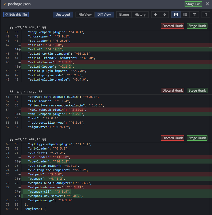
Task: Open Edit this file mode
Action: pyautogui.click(x=16, y=15)
